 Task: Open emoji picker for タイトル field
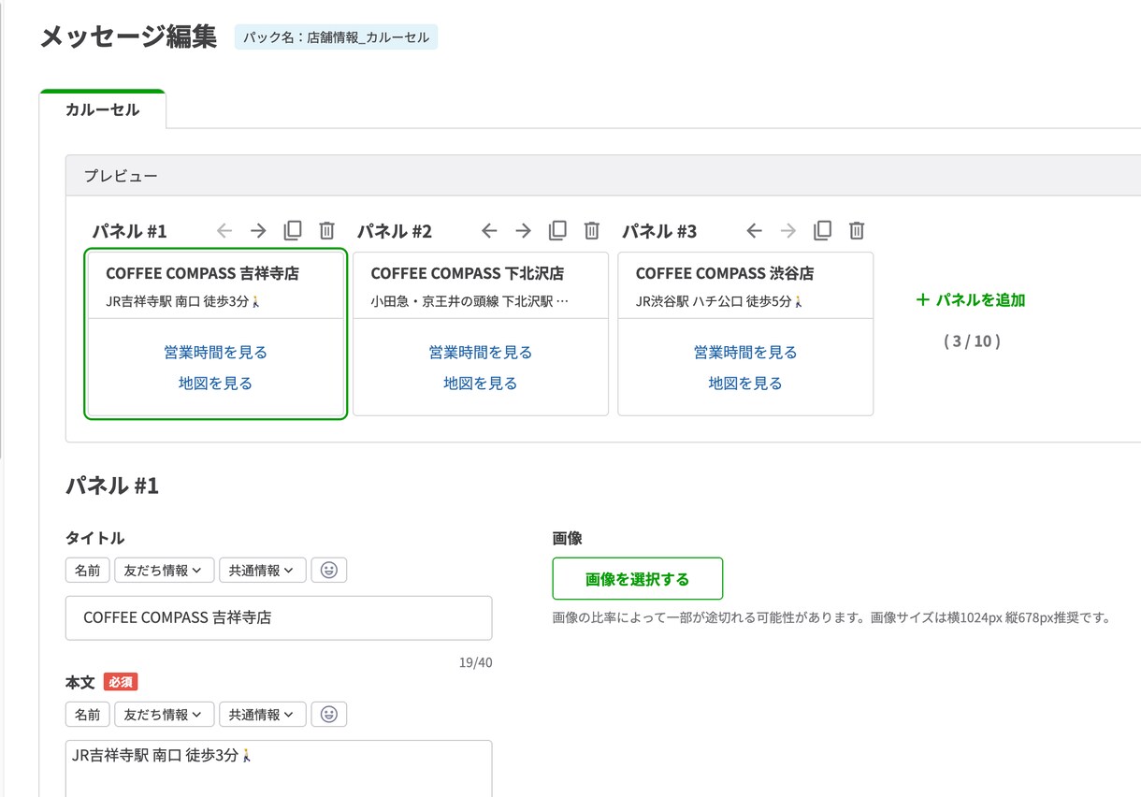pyautogui.click(x=329, y=570)
